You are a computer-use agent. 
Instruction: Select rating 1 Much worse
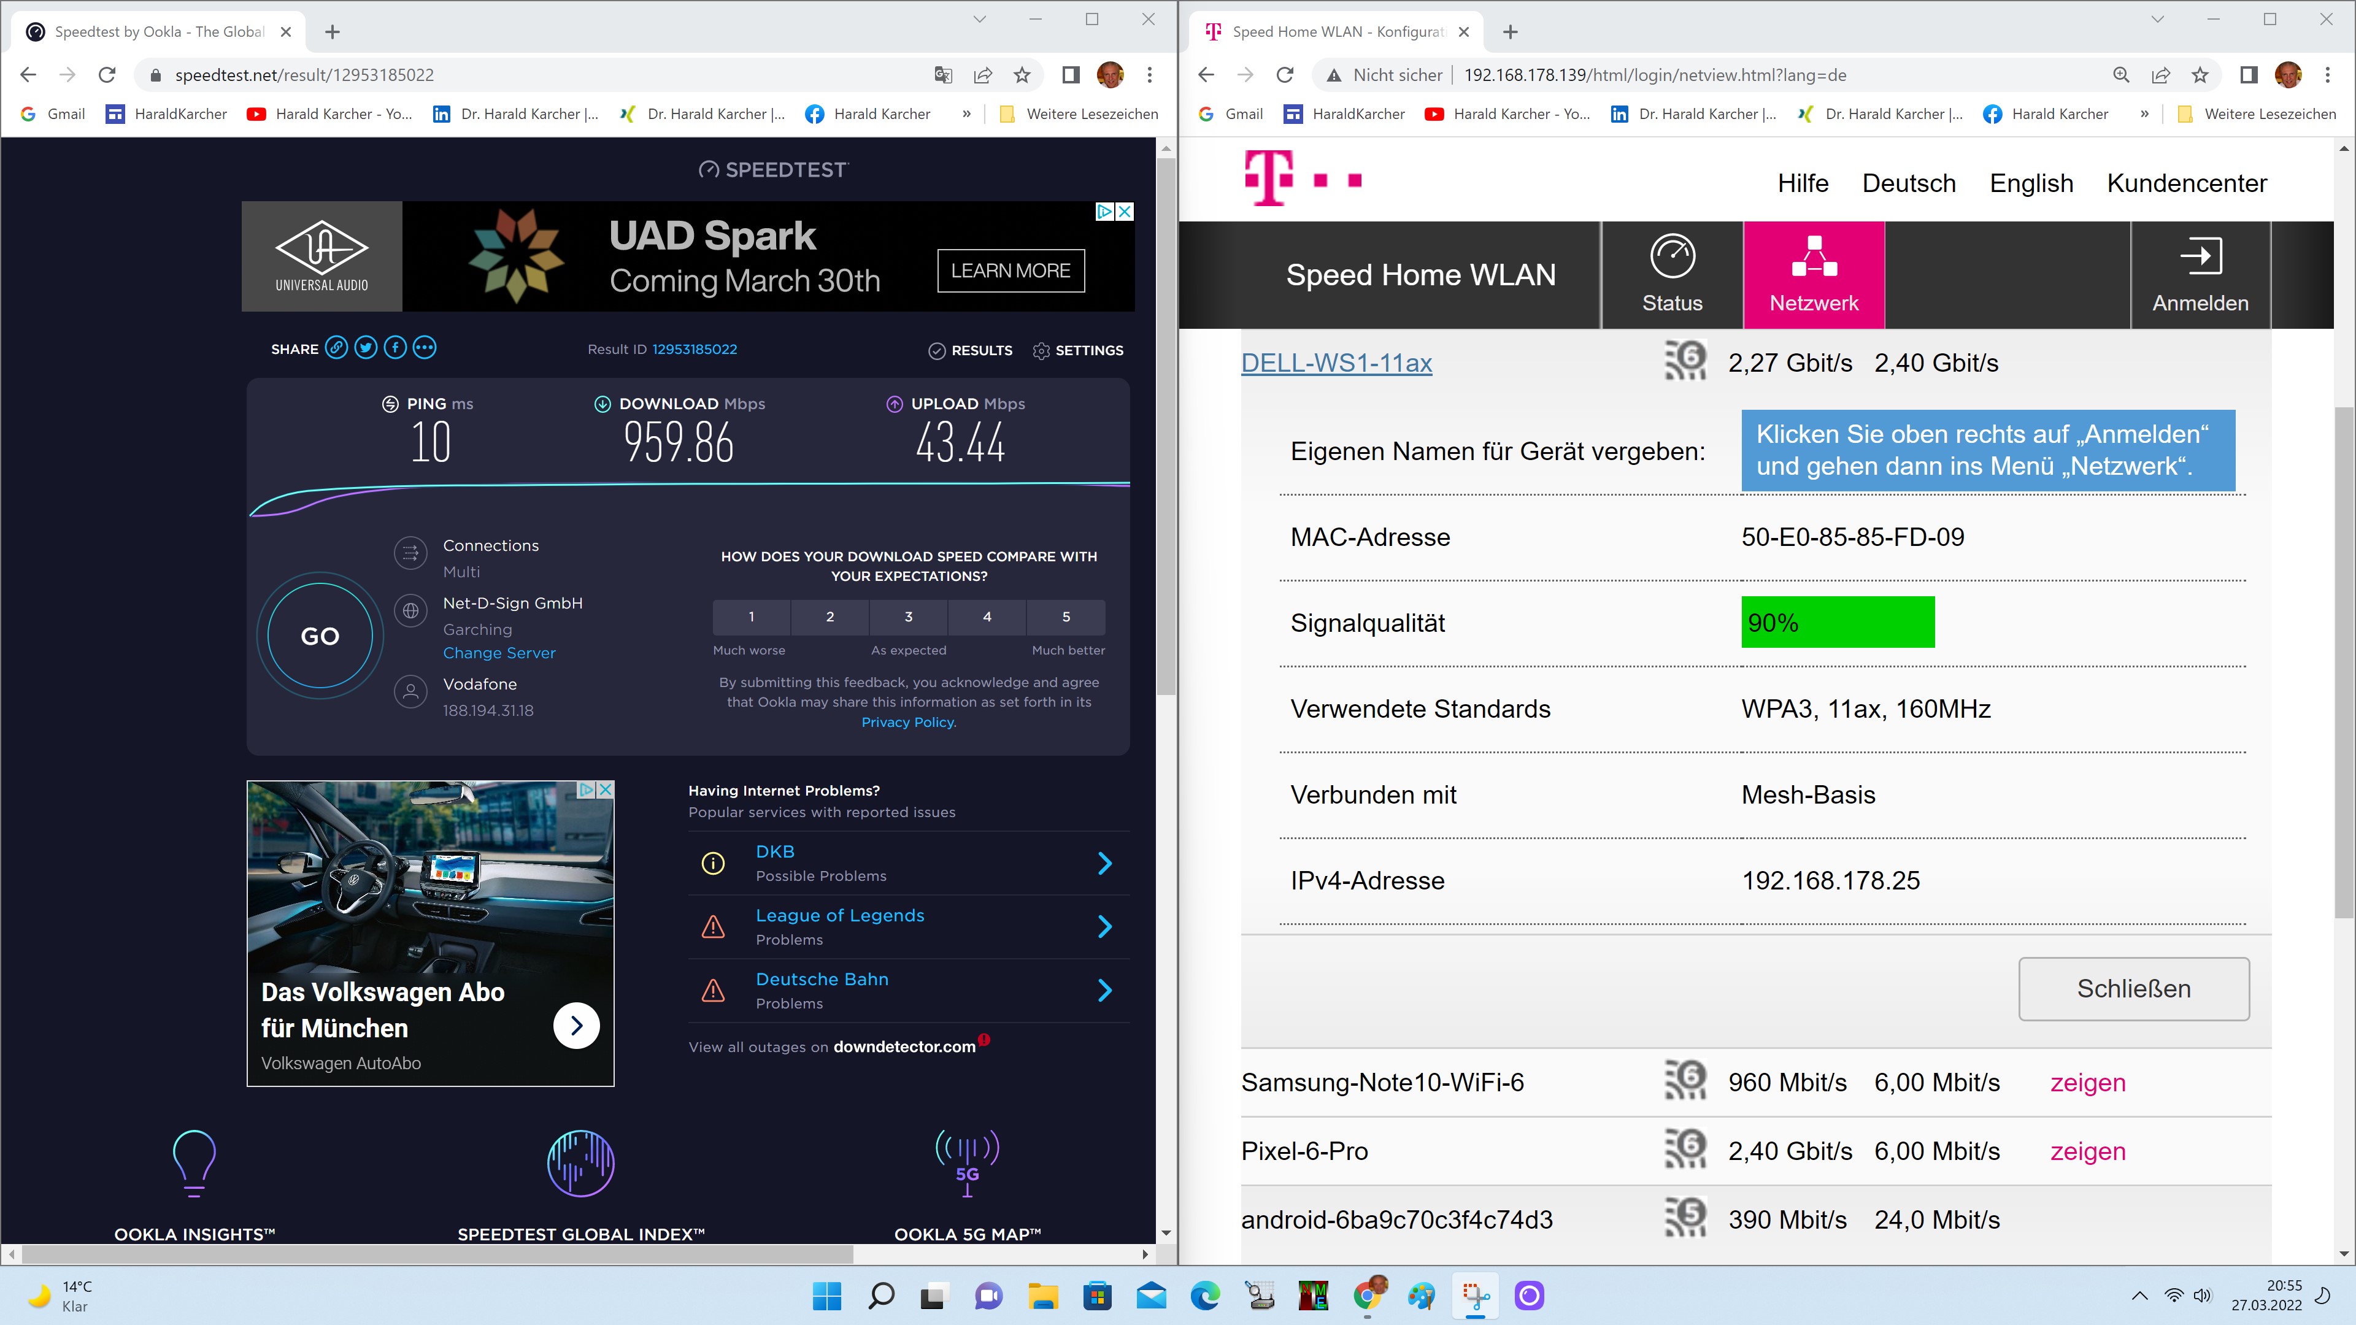pos(751,616)
